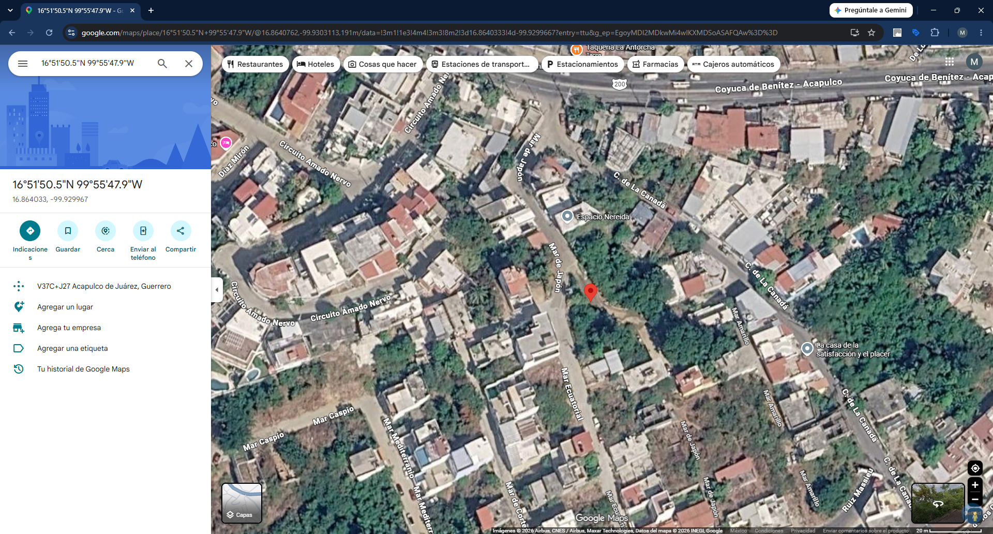The width and height of the screenshot is (993, 534).
Task: Select La casa de la satisfacción marker
Action: (x=807, y=349)
